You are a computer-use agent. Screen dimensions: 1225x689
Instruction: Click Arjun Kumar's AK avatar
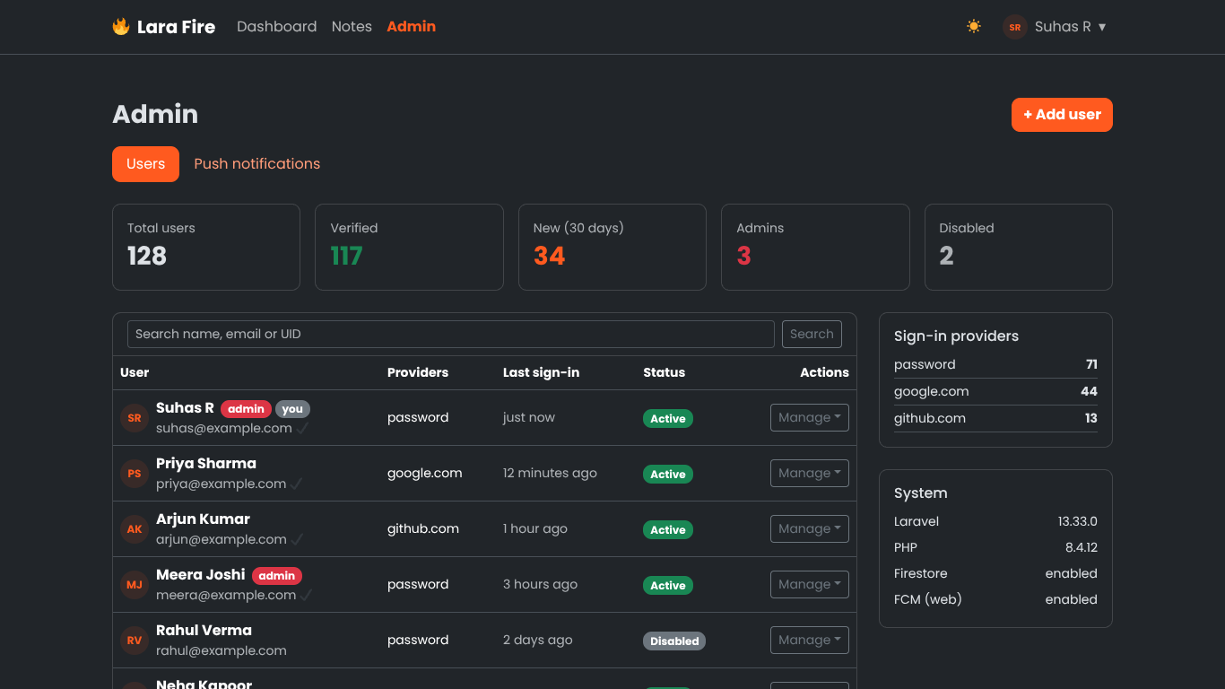point(135,529)
